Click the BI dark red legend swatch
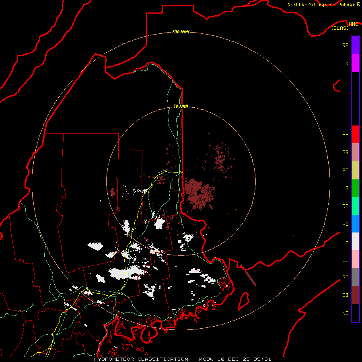This screenshot has height=362, width=362. 355,295
